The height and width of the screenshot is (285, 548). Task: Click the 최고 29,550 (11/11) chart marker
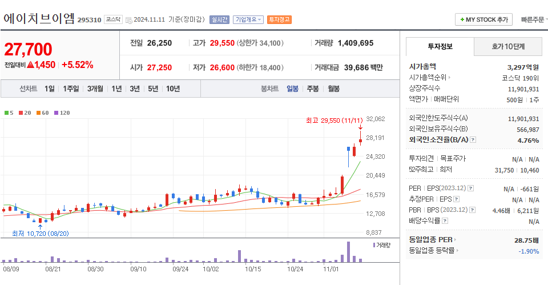334,121
